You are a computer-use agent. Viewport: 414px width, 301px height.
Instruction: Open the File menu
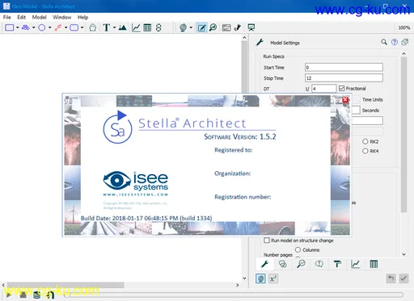pyautogui.click(x=7, y=17)
